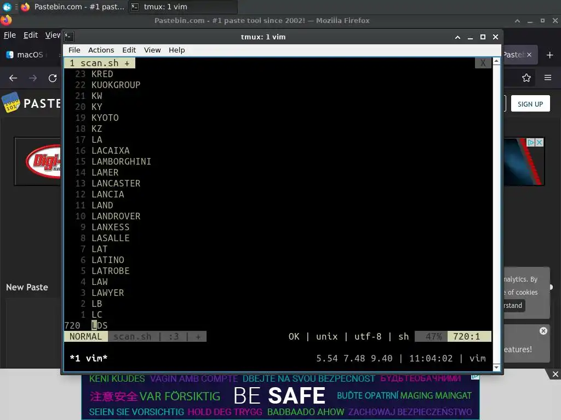Image resolution: width=561 pixels, height=420 pixels.
Task: Click the LASALLE line in vim
Action: click(111, 238)
